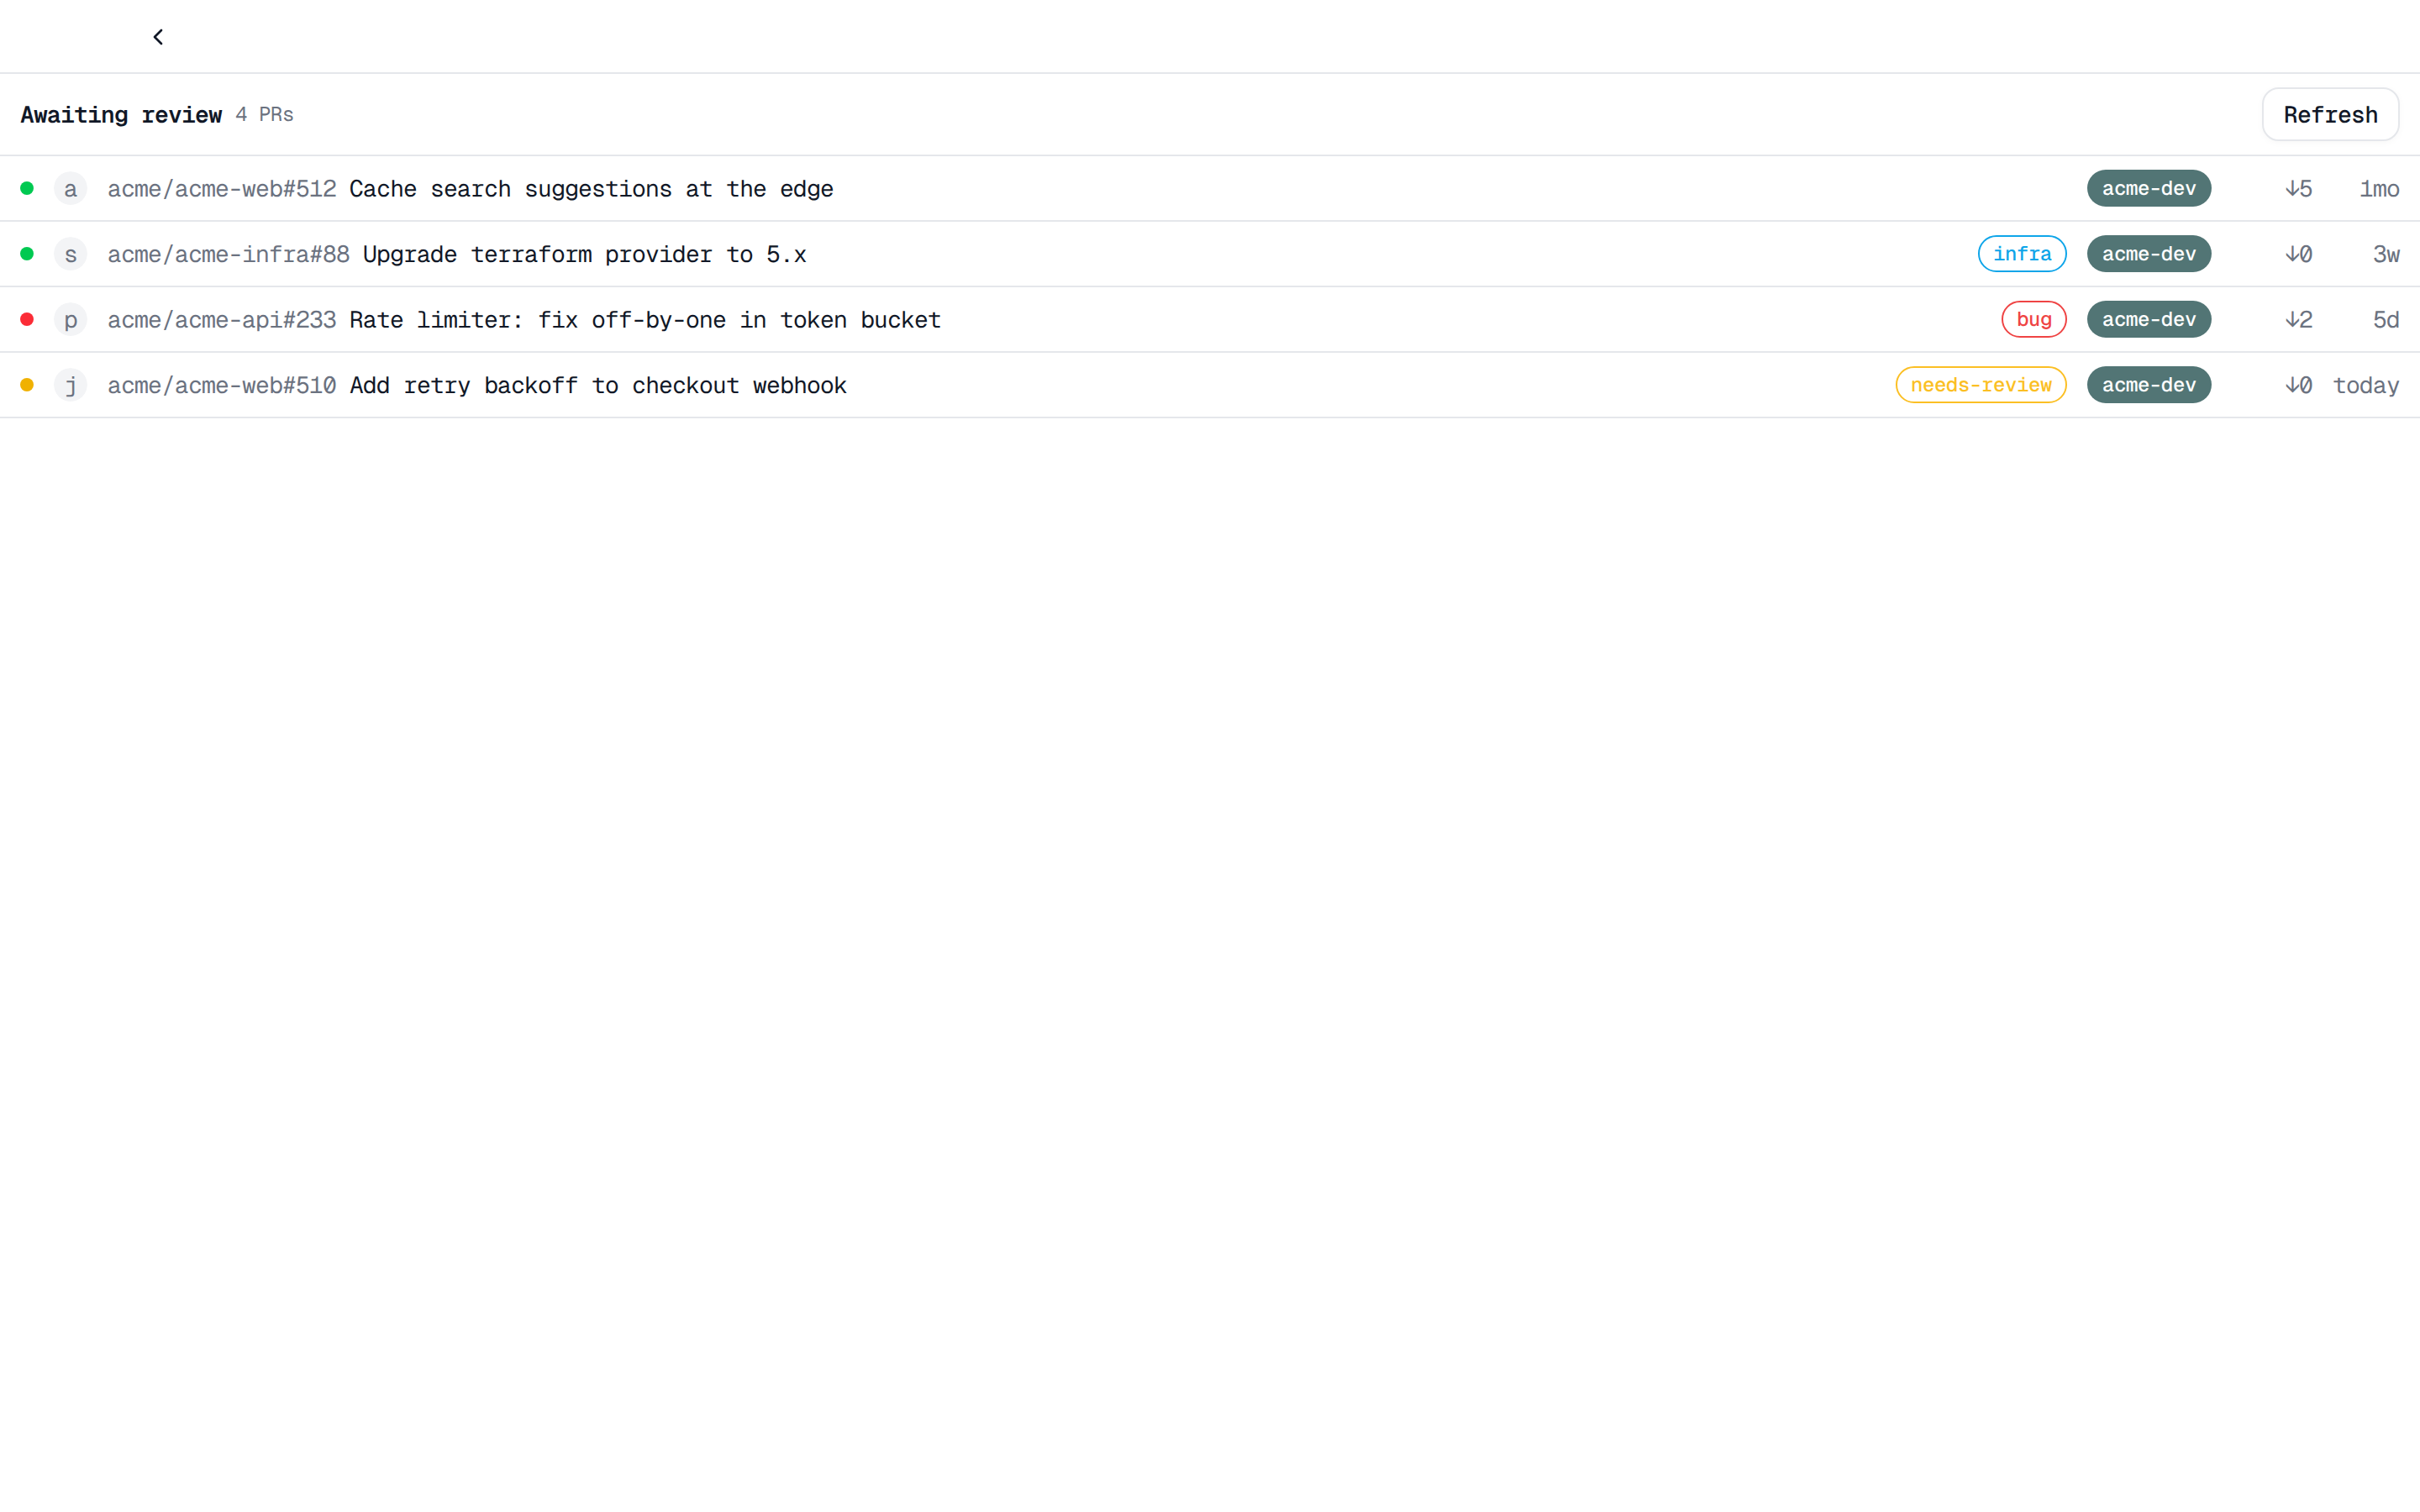Click the Refresh button
This screenshot has height=1512, width=2420.
coord(2330,115)
